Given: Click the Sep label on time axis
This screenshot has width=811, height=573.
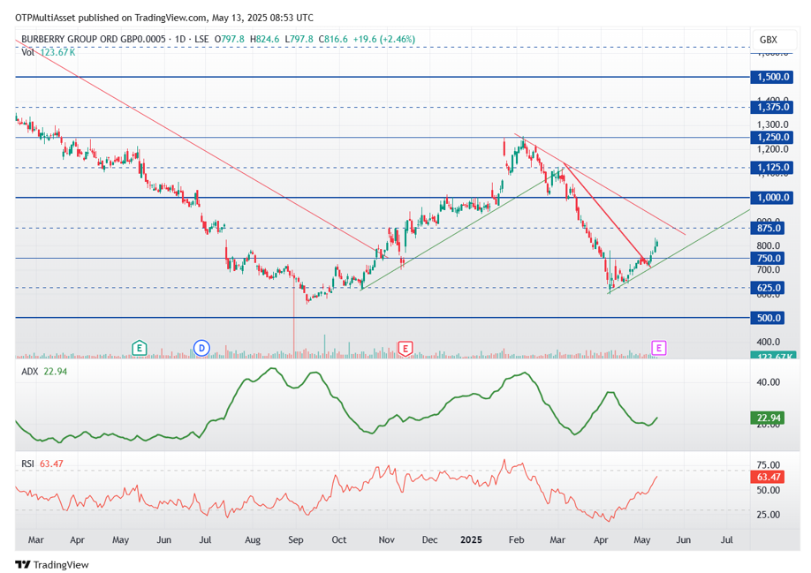Looking at the screenshot, I should click(x=295, y=539).
